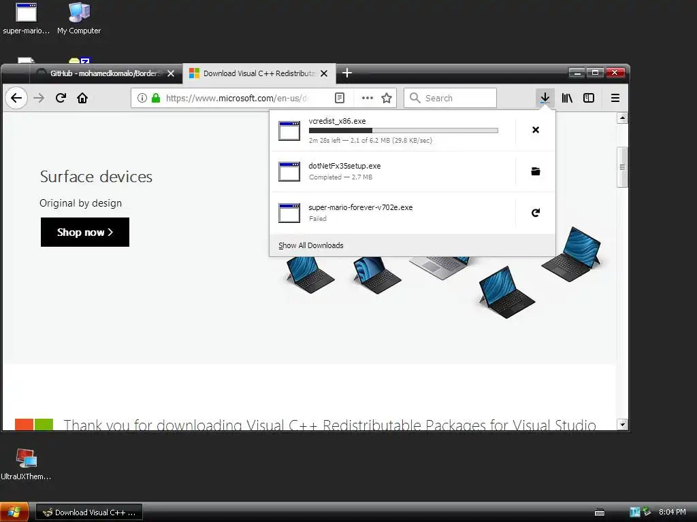Click the 'Original by design' text
This screenshot has height=522, width=697.
pyautogui.click(x=80, y=203)
